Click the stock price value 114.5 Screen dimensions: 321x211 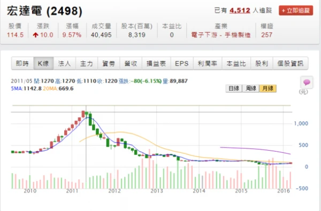click(x=15, y=35)
